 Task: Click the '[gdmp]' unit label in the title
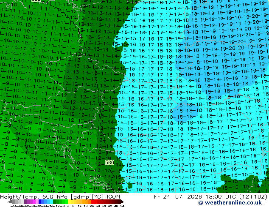(81, 197)
